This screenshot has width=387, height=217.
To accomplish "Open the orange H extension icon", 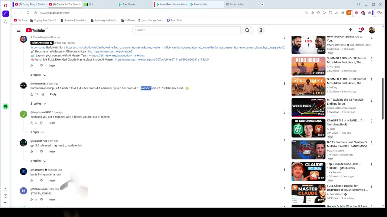I will click(x=349, y=13).
